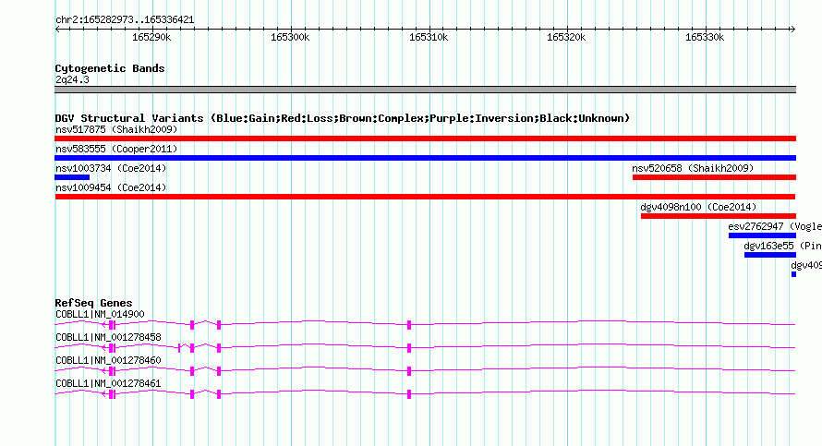
Task: Click the NM_001278458 exon near 165310k
Action: (409, 348)
